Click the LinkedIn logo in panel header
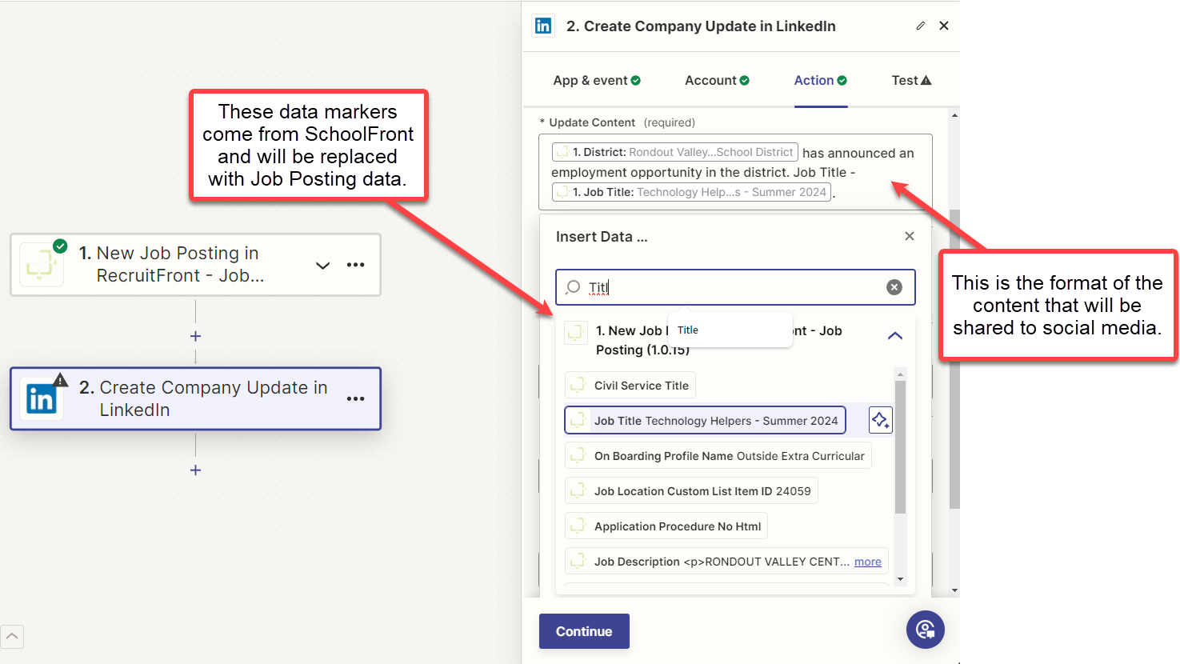1180x664 pixels. (x=543, y=26)
